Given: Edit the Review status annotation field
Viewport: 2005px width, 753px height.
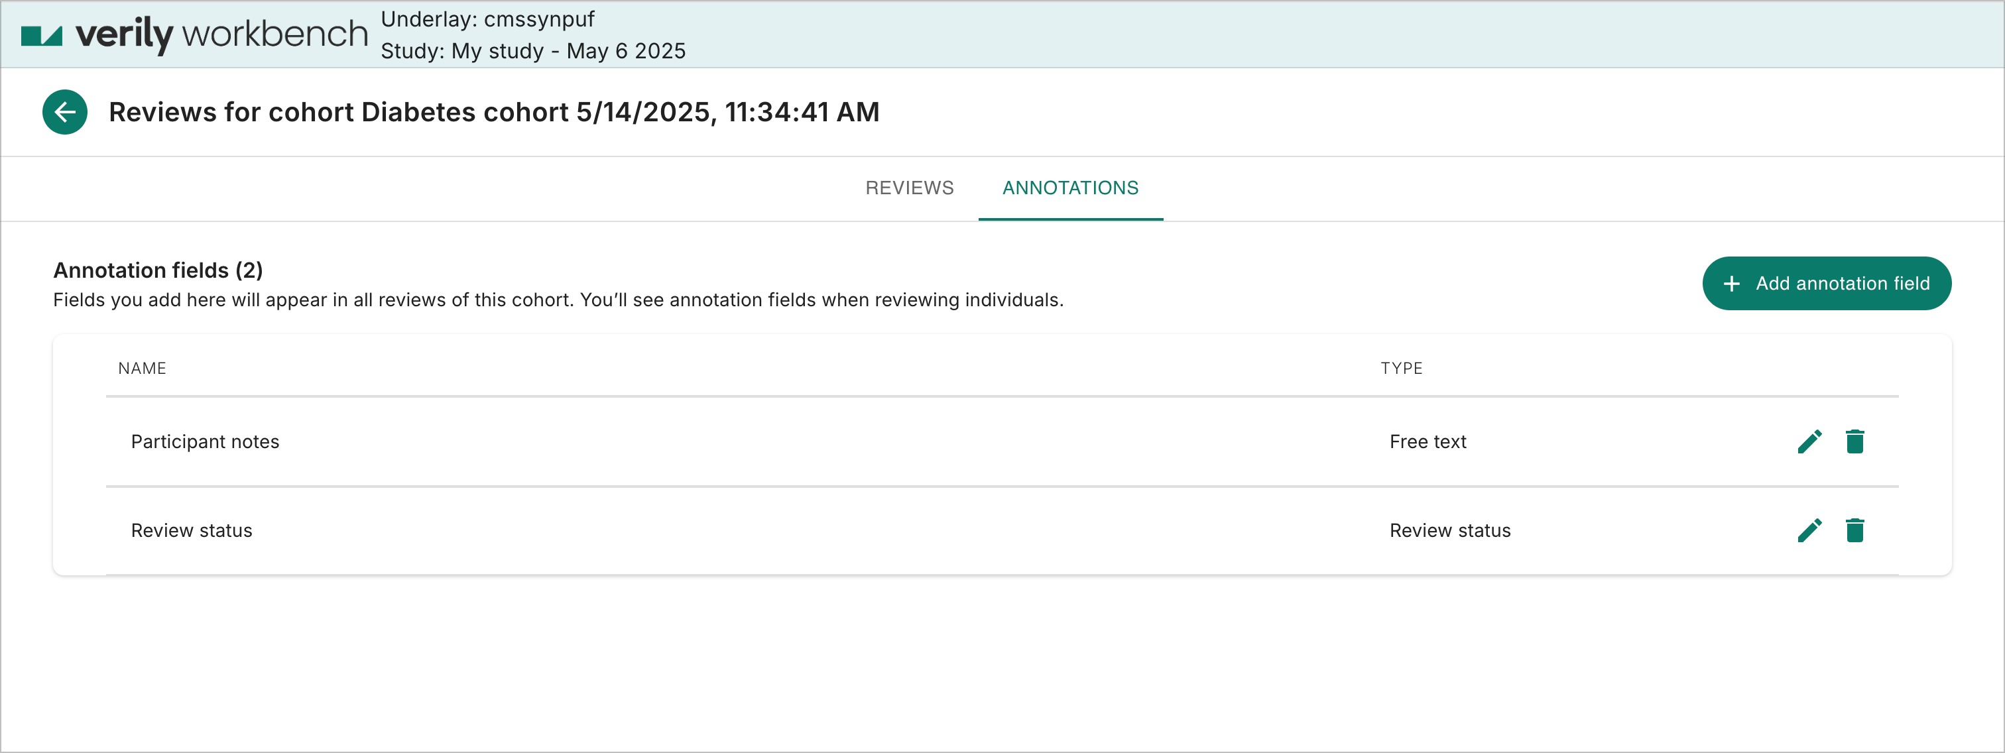Looking at the screenshot, I should (1809, 530).
